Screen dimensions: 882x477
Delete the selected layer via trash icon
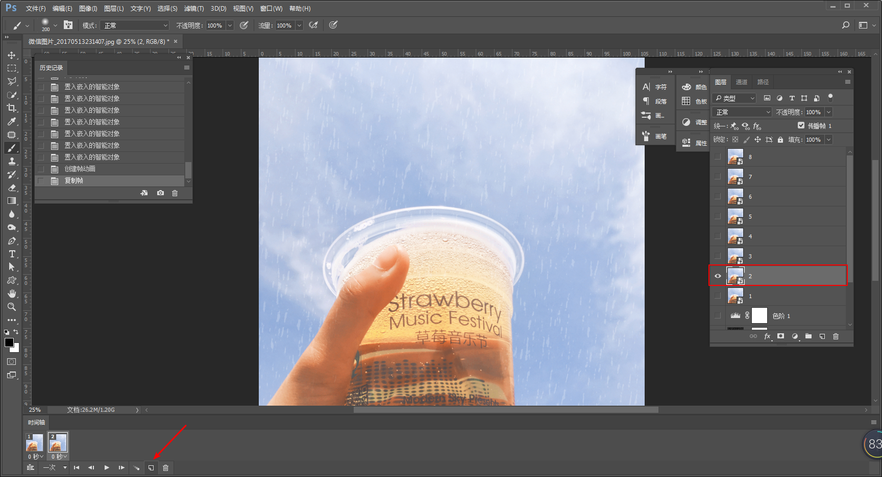coord(836,336)
